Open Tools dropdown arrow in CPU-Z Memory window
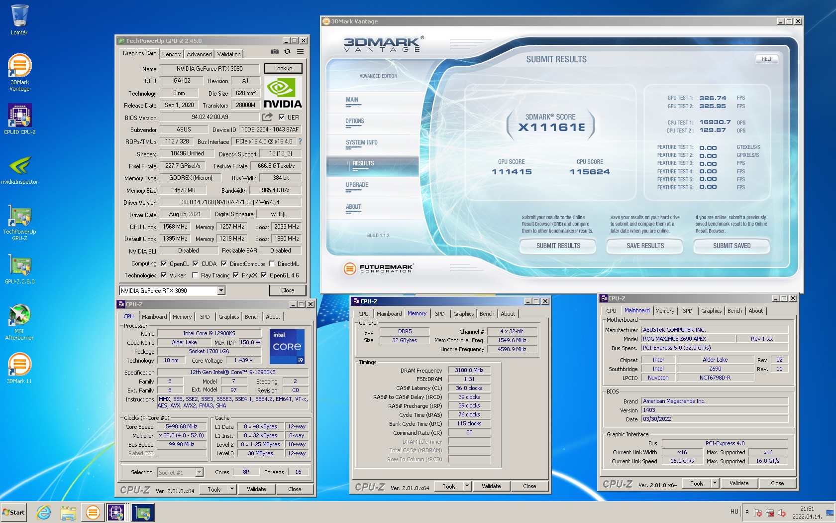This screenshot has height=523, width=836. click(467, 486)
